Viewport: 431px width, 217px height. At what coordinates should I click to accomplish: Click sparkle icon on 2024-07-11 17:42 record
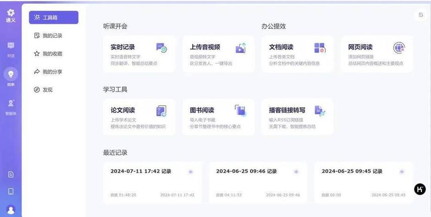191,172
